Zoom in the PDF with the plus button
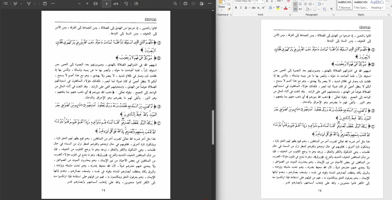Viewport: 392px width, 200px height. [x=87, y=4]
